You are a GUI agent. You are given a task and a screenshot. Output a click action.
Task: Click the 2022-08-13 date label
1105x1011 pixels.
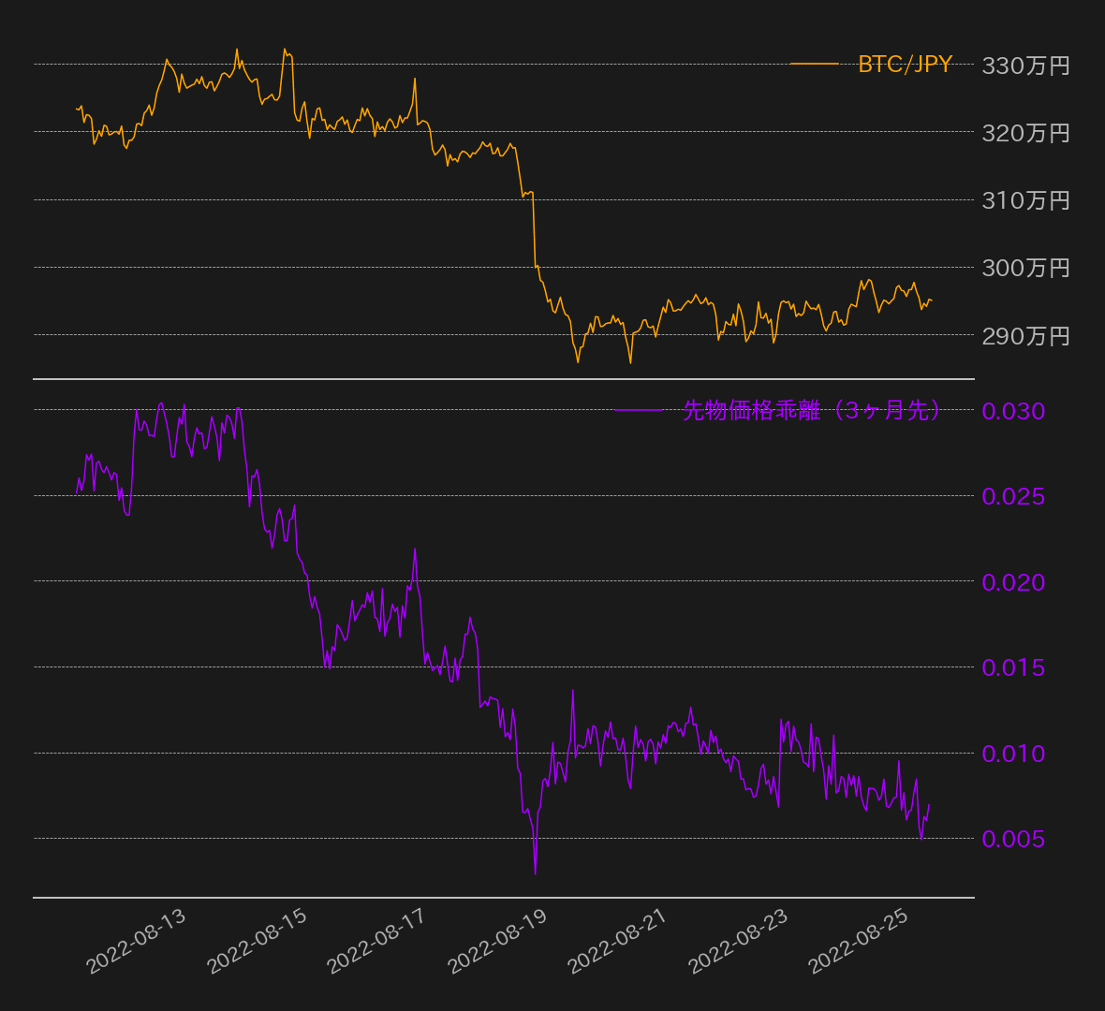(x=137, y=941)
